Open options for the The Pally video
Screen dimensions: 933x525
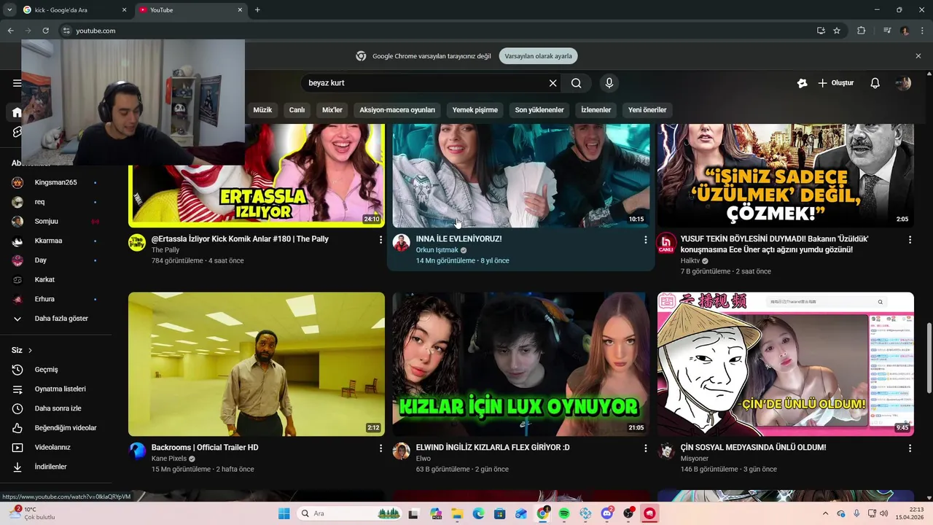click(380, 239)
